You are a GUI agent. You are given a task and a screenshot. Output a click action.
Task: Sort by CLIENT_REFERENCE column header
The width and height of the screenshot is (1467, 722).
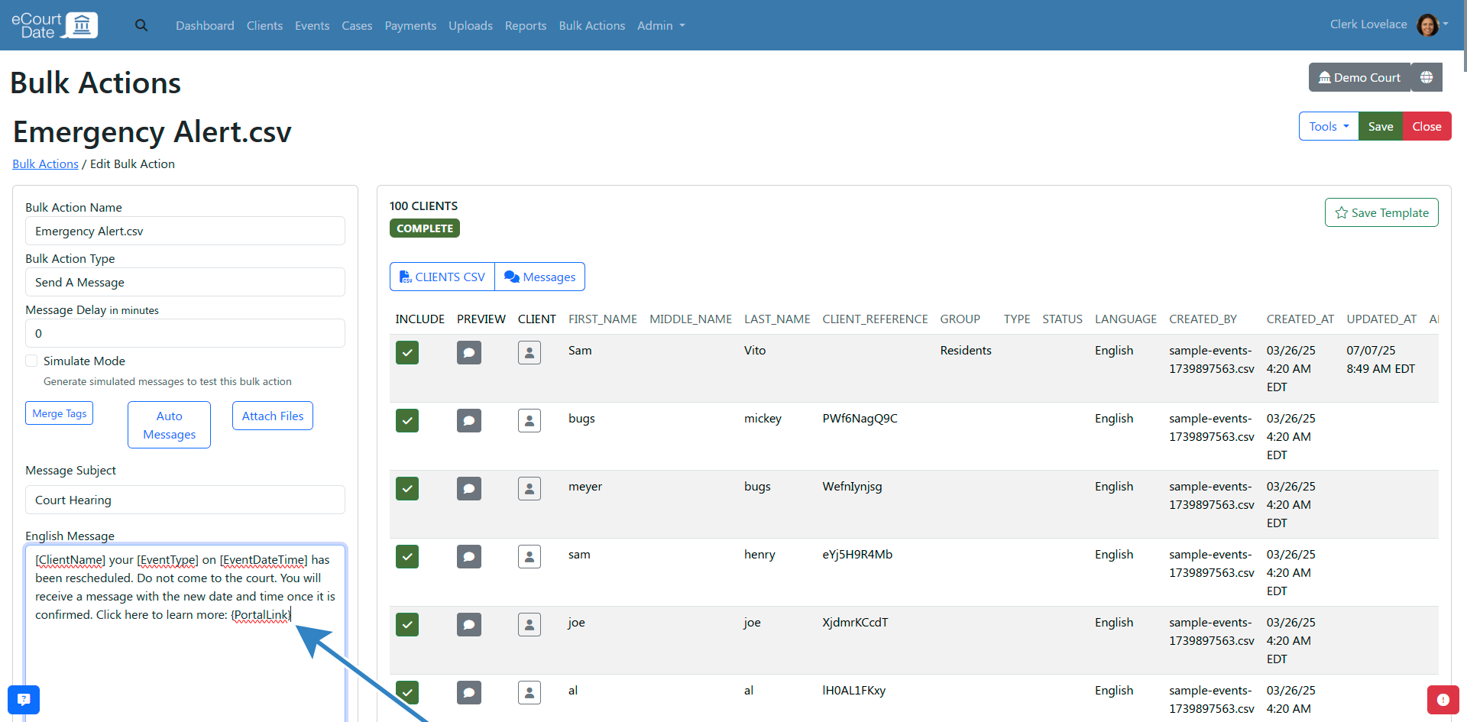[x=875, y=319]
